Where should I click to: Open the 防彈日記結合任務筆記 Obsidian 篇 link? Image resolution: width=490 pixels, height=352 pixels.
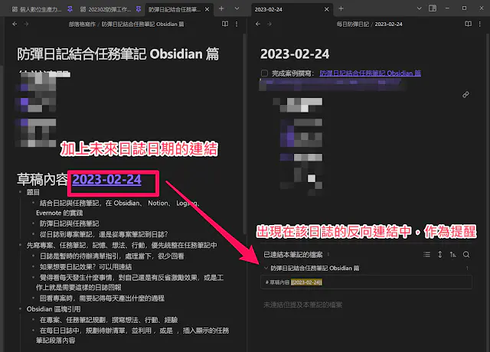[371, 73]
